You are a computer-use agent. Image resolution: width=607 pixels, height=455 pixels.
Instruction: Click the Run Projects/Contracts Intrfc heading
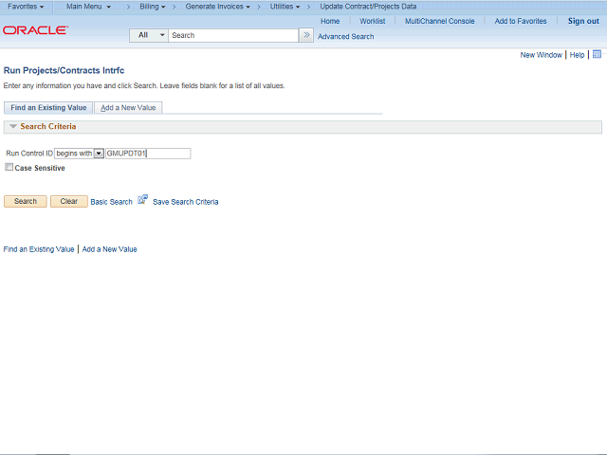[64, 70]
